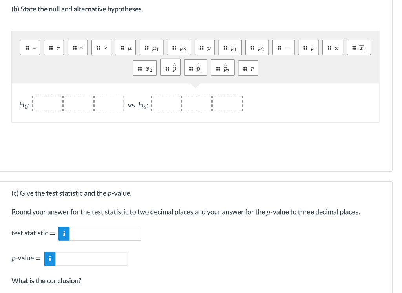This screenshot has width=402, height=293.
Task: Click middle drop slot of Ha
Action: tap(197, 104)
